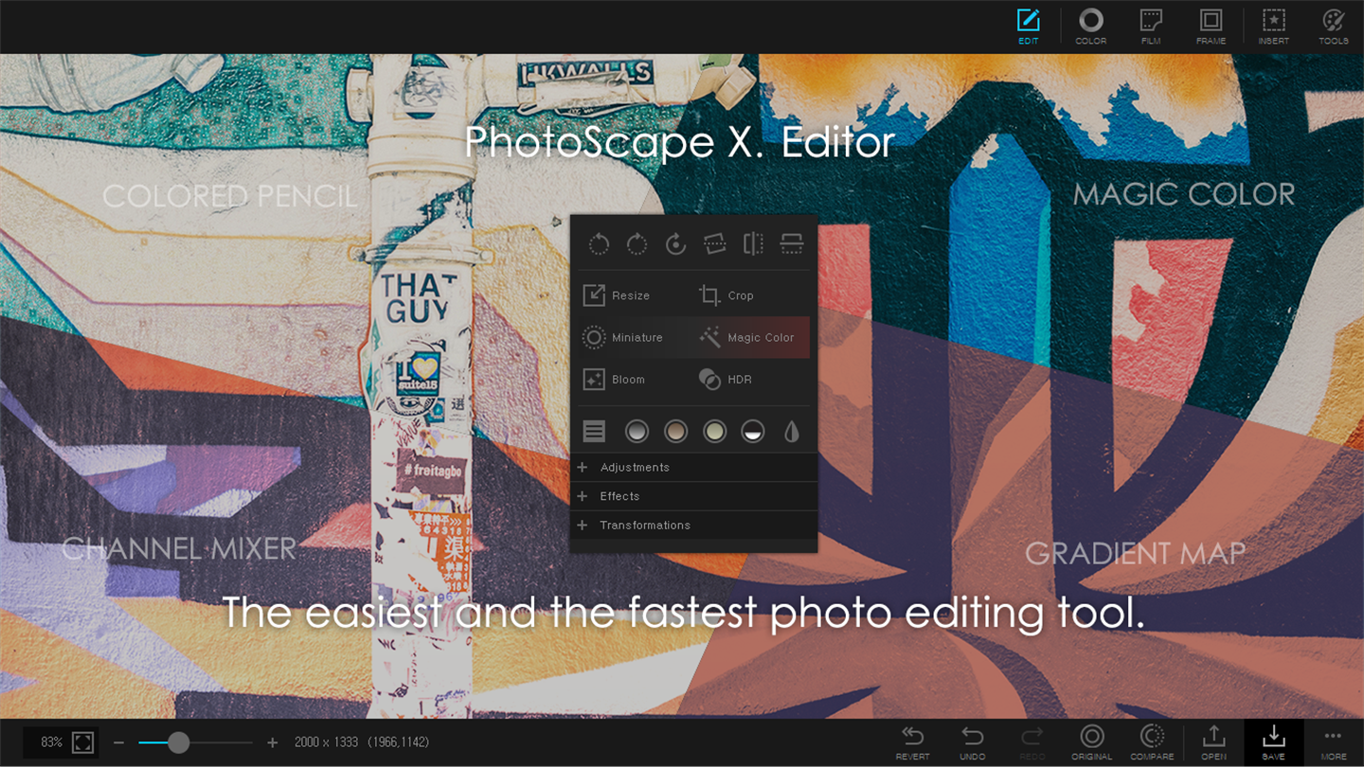Select the Crop tool
The image size is (1364, 767).
pyautogui.click(x=727, y=295)
